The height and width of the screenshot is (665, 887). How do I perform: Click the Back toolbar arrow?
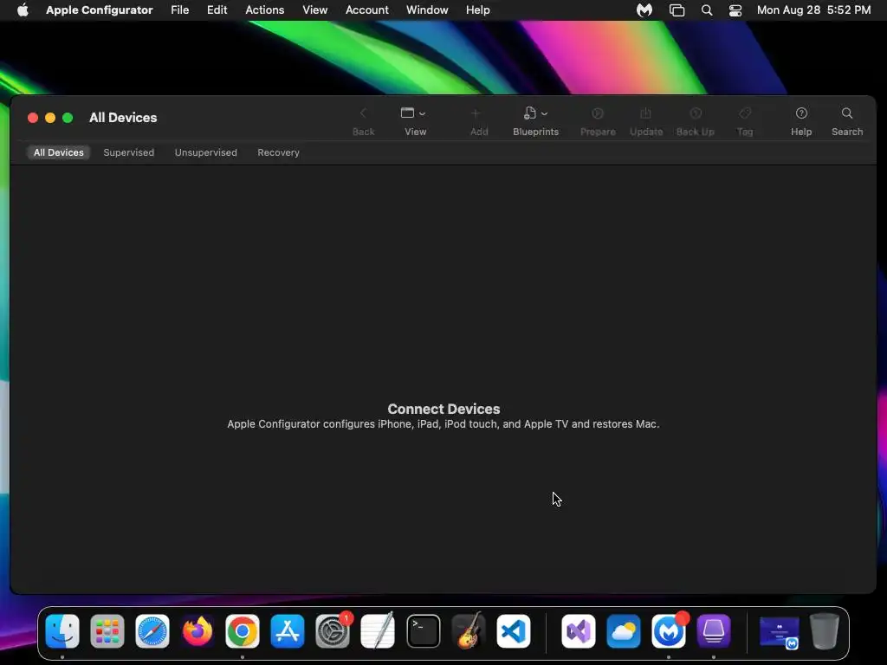363,113
